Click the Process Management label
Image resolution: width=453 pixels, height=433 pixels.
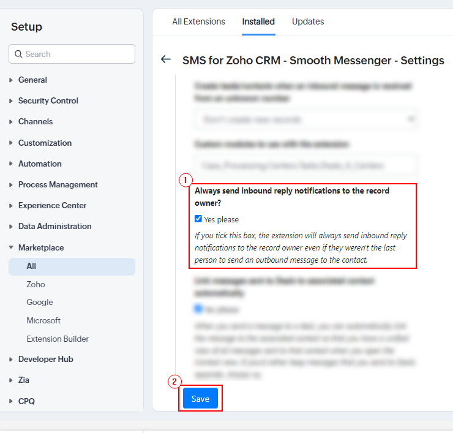pos(58,185)
